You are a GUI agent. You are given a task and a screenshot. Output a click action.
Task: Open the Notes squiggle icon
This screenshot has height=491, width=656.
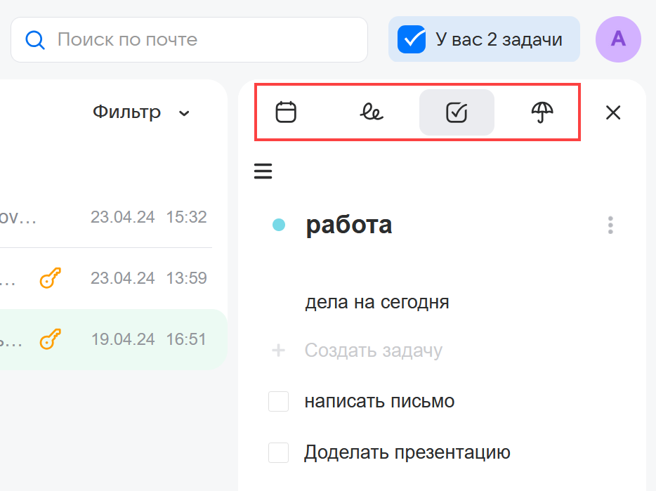pyautogui.click(x=372, y=112)
